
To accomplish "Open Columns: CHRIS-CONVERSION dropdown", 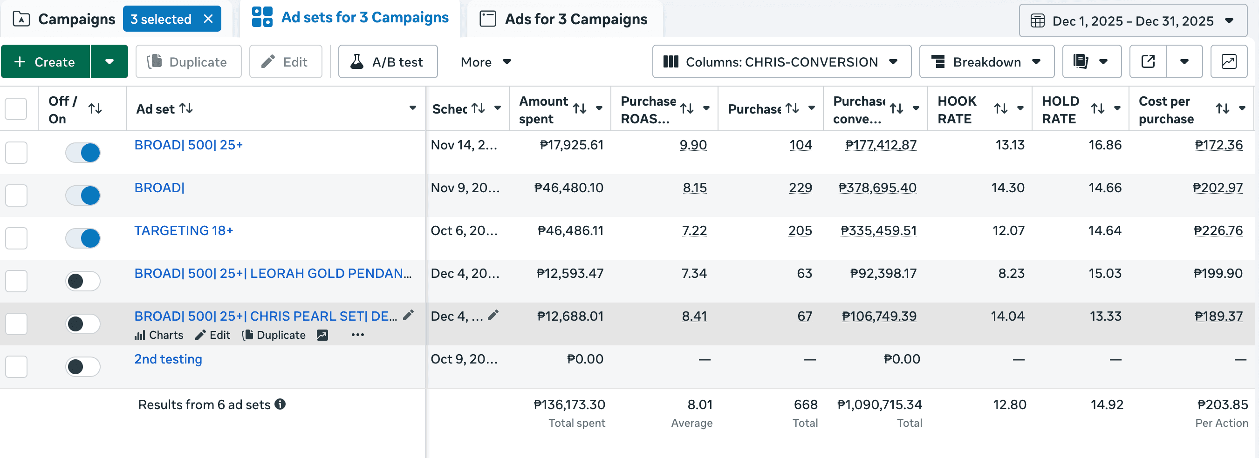I will point(781,61).
